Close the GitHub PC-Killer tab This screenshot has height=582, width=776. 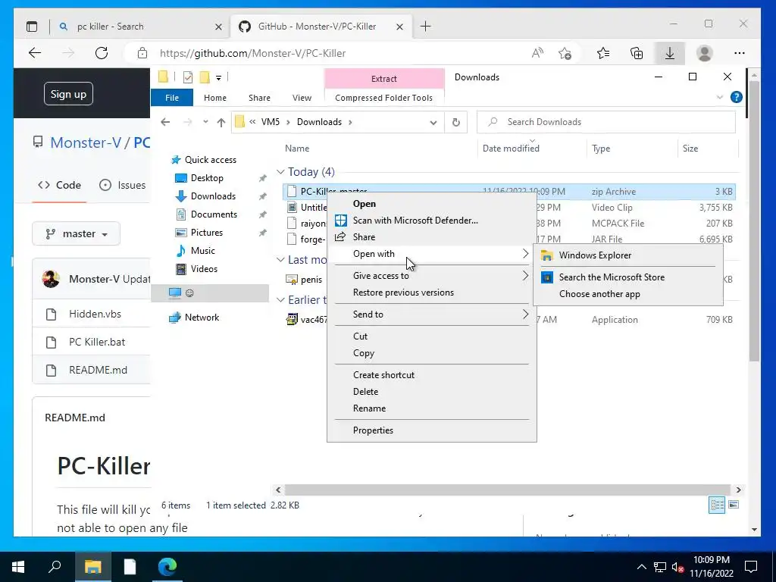click(x=399, y=27)
